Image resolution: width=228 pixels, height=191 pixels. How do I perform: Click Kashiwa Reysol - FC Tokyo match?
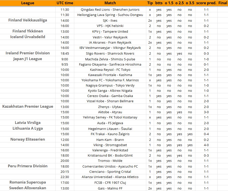pos(110,70)
